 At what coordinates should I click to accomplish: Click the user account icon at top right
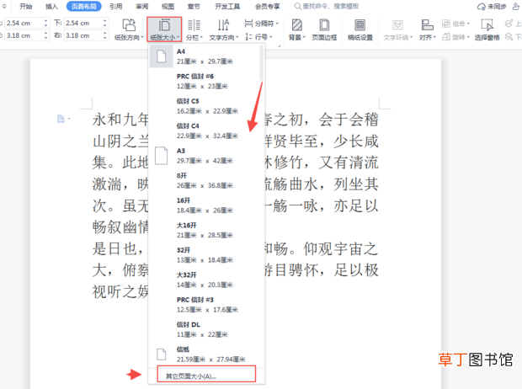click(515, 7)
